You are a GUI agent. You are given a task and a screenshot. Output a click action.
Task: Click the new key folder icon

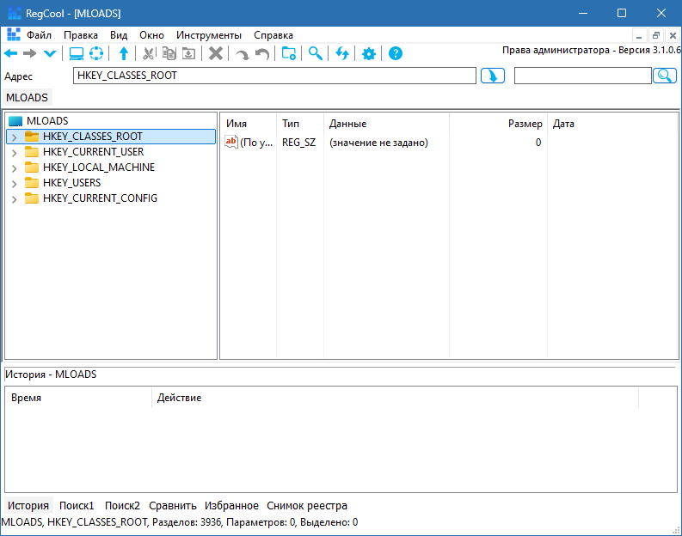point(289,53)
